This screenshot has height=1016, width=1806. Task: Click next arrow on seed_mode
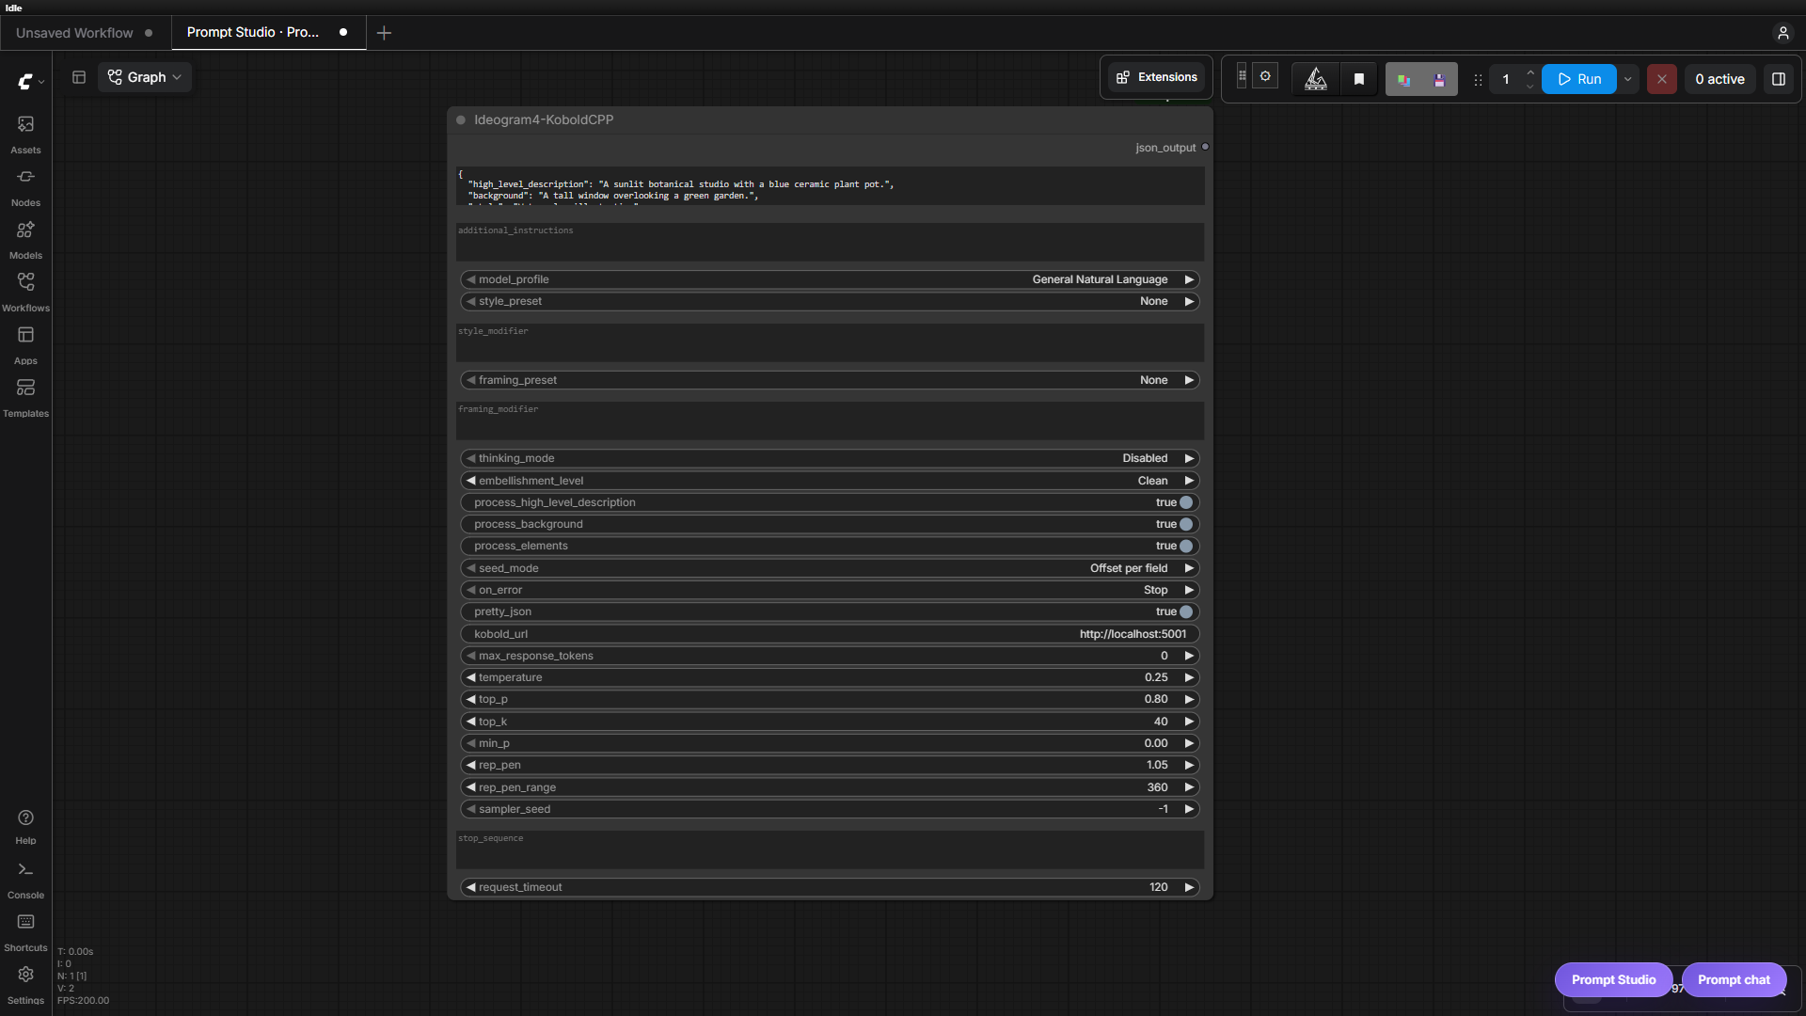click(x=1189, y=568)
